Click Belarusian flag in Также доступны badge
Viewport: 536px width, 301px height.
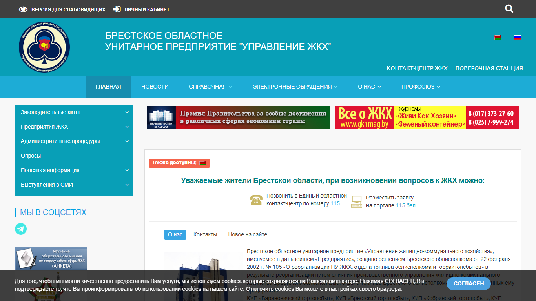coord(202,163)
